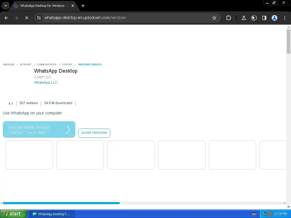Open the WINDOWS breadcrumb link

point(9,64)
